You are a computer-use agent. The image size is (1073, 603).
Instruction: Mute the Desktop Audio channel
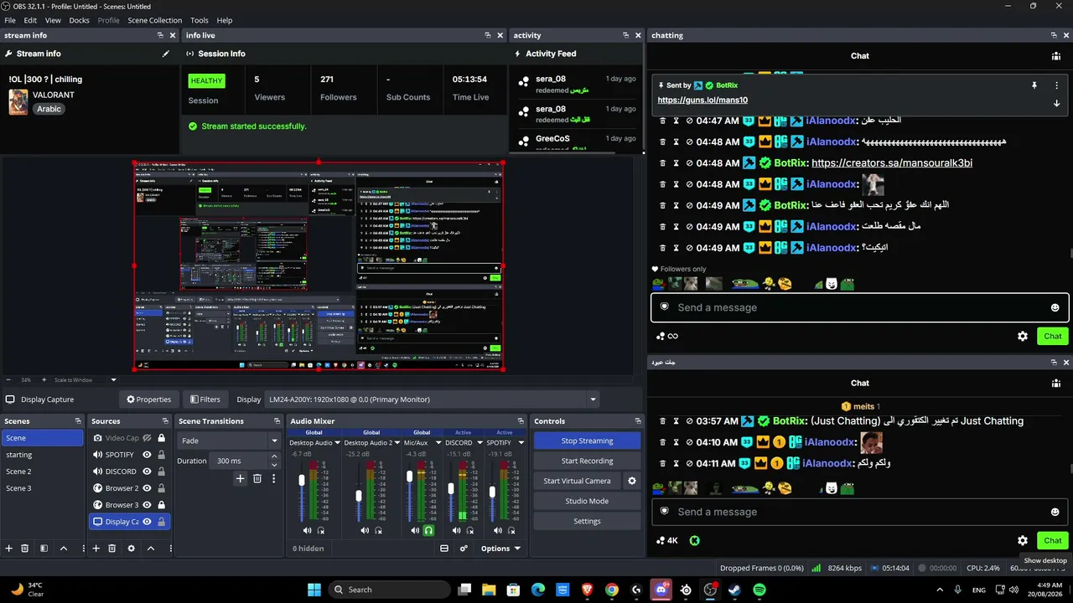(307, 530)
